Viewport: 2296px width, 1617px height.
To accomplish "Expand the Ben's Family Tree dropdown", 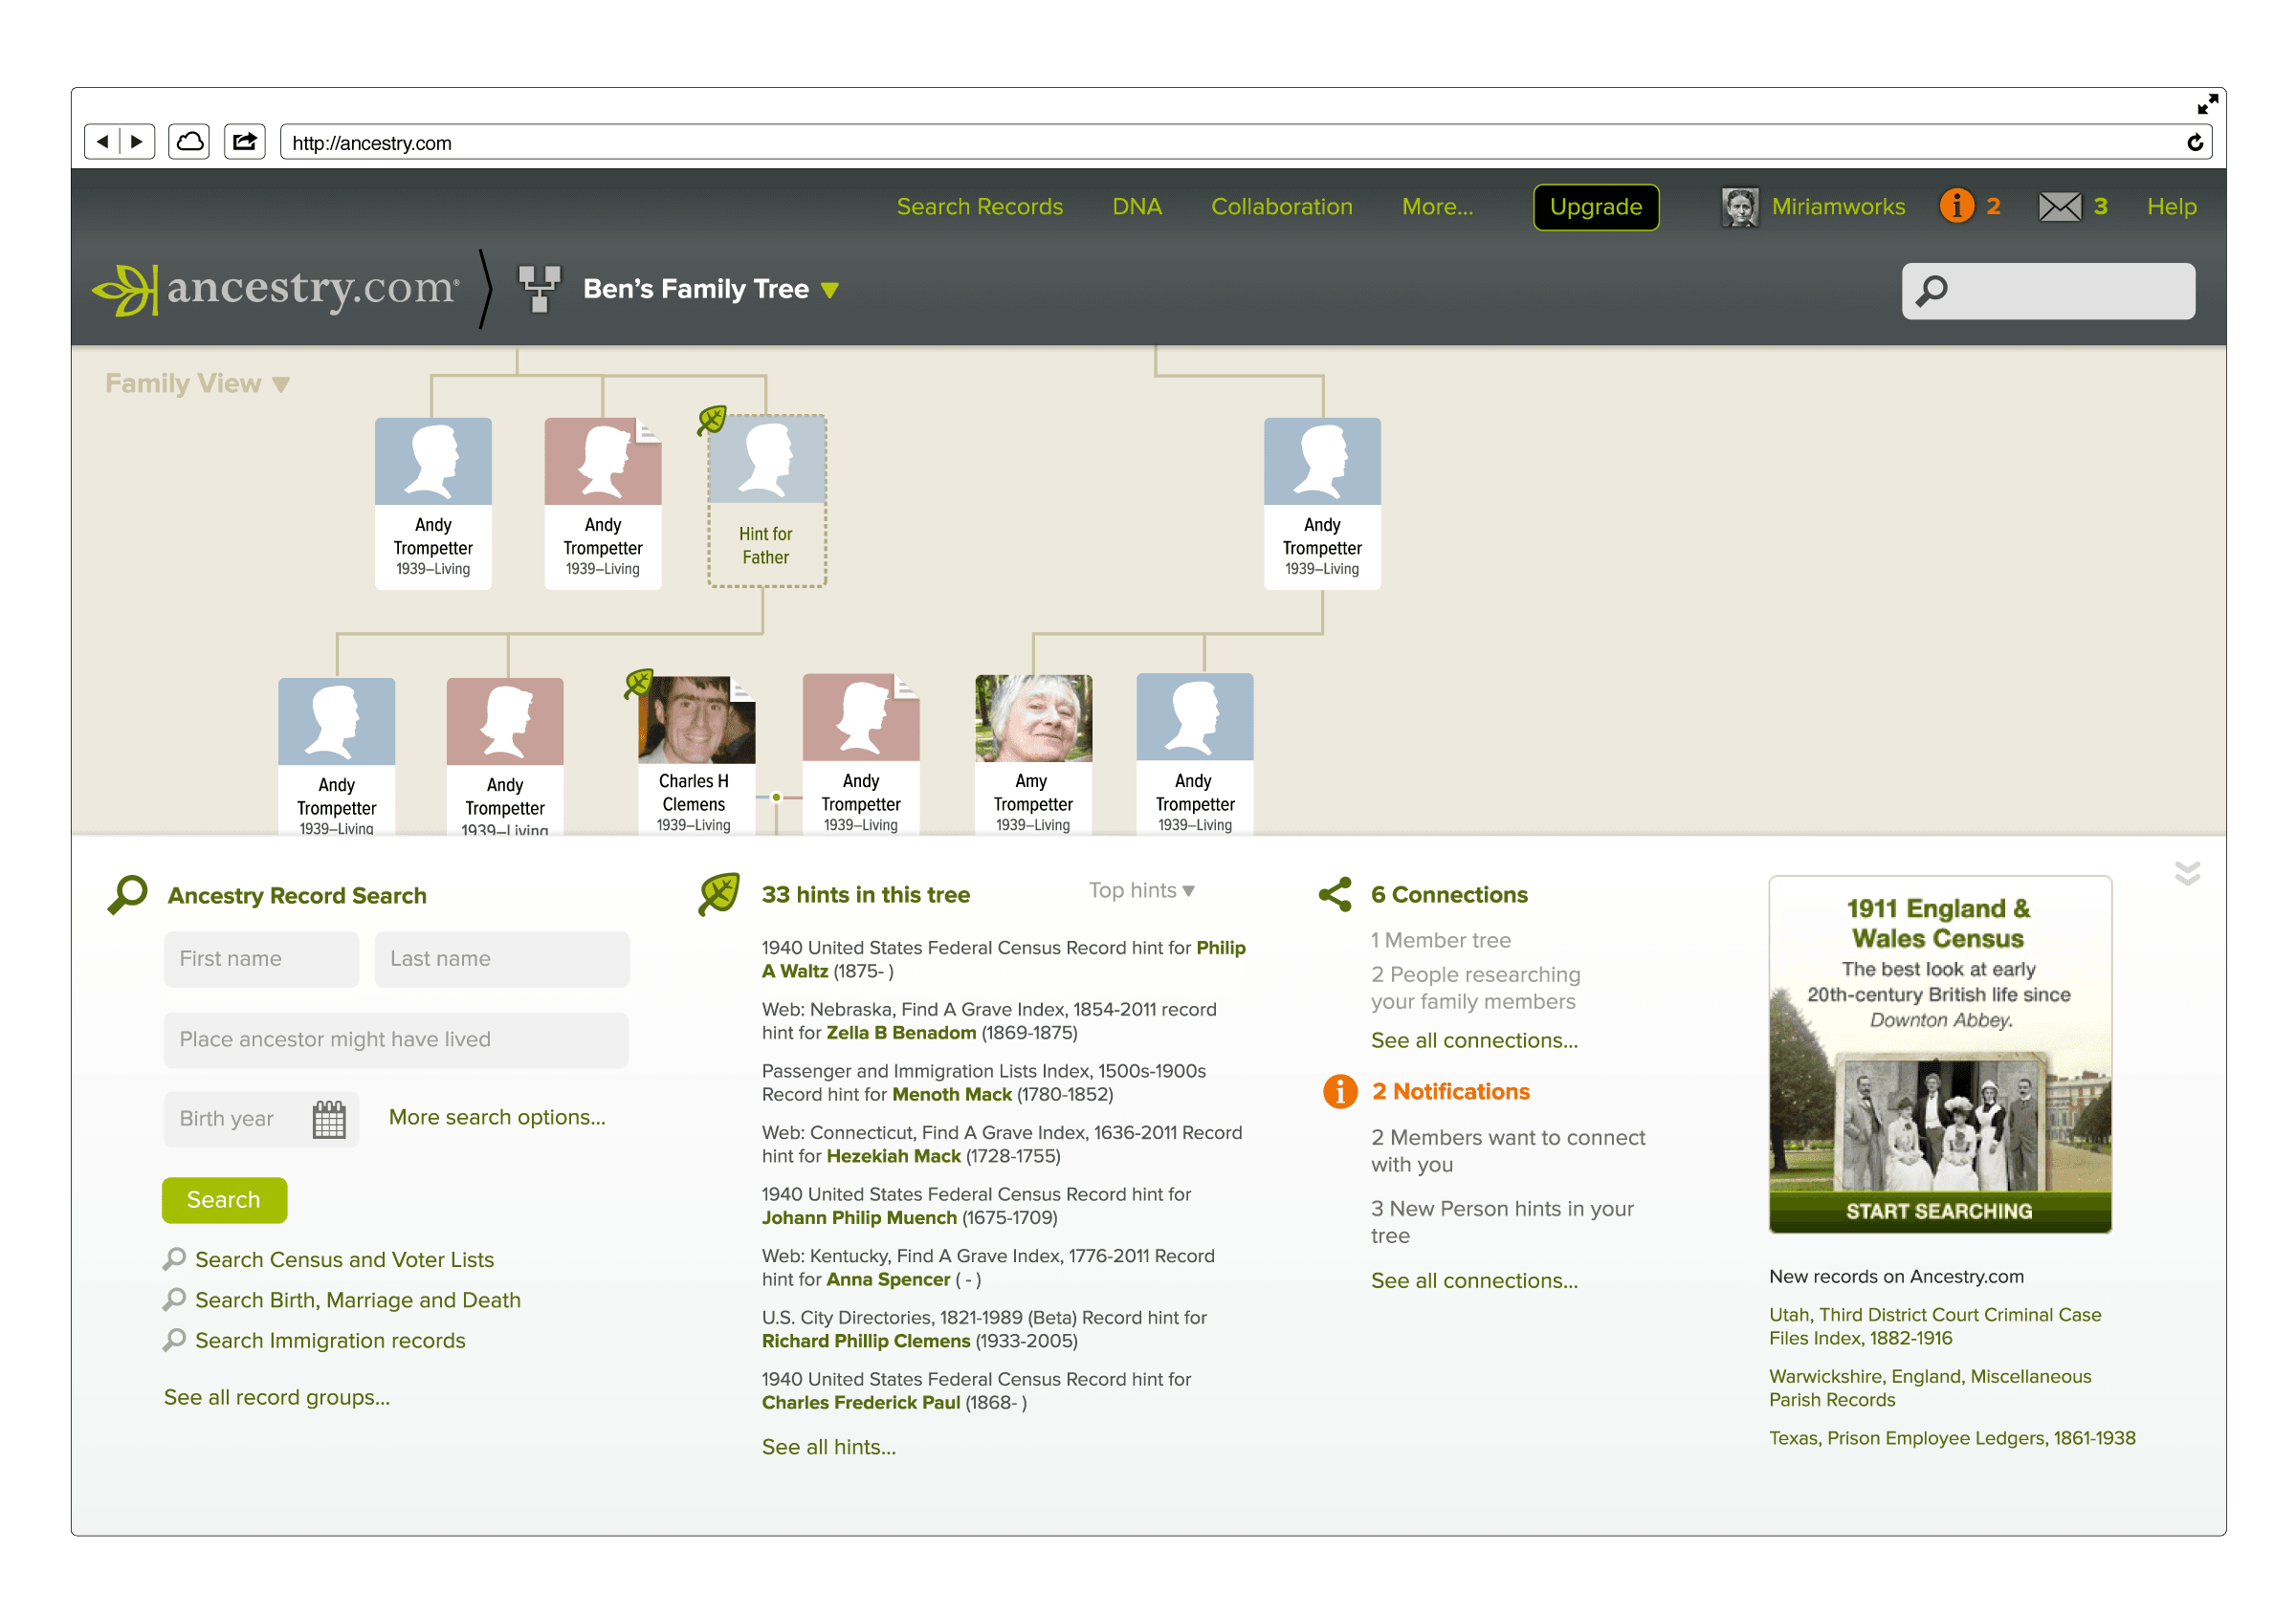I will coord(829,290).
